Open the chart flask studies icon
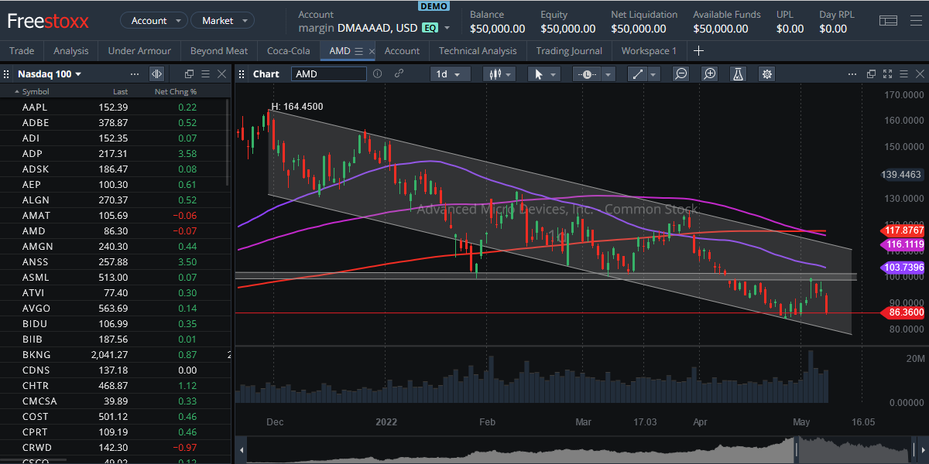Image resolution: width=929 pixels, height=464 pixels. (x=738, y=73)
